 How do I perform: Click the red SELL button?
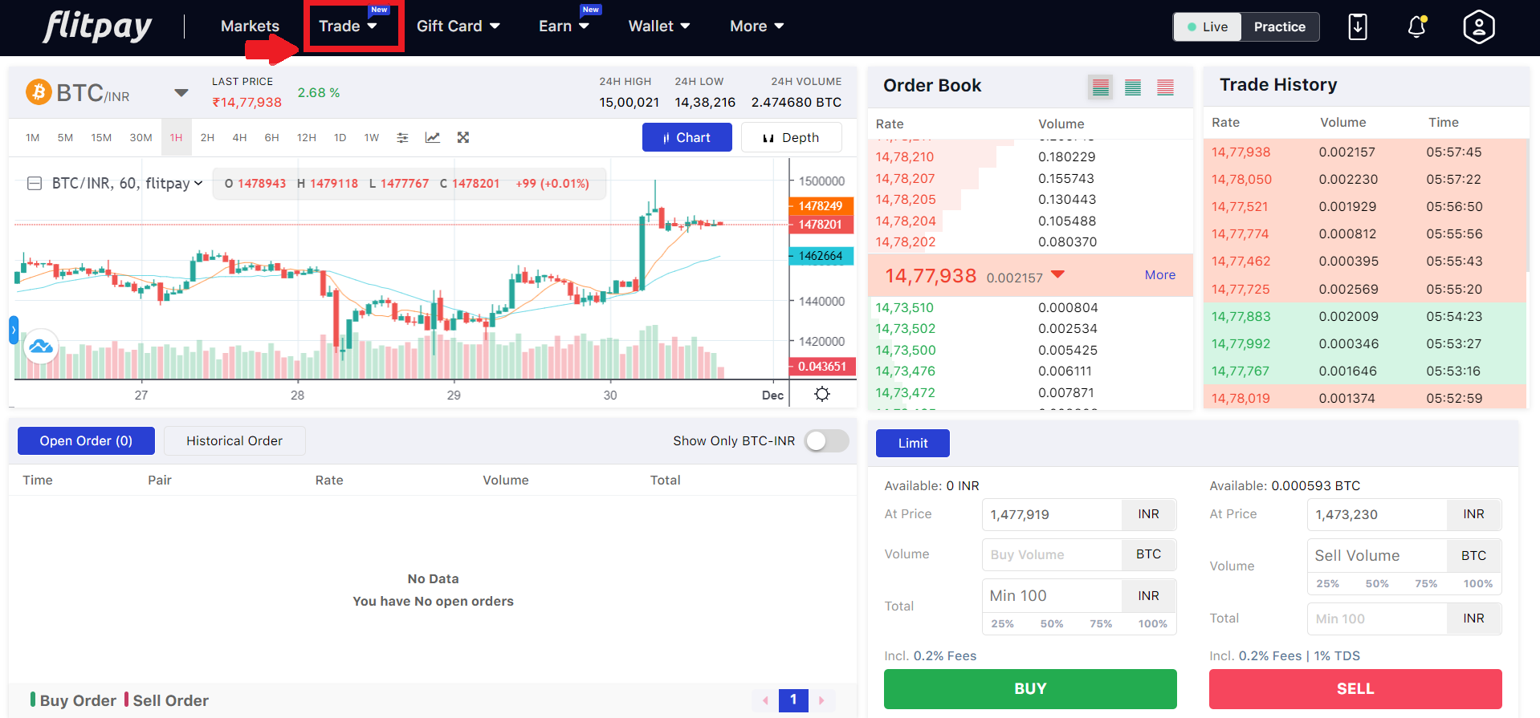tap(1355, 688)
